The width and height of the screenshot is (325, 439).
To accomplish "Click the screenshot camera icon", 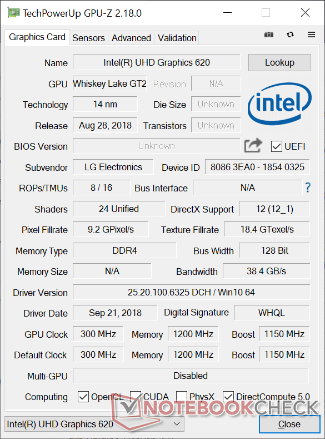I will pyautogui.click(x=268, y=34).
